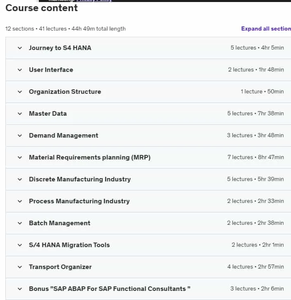Click the Discrete Manufacturing Industry title
The image size is (291, 300).
[80, 179]
